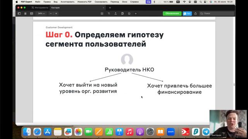Open Pages in the dock
This screenshot has width=248, height=139.
99,132
